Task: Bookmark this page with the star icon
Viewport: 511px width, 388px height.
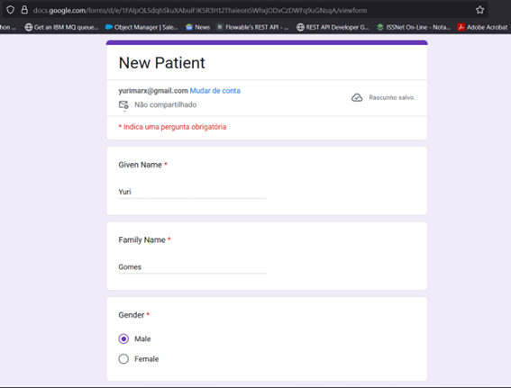Action: point(479,10)
